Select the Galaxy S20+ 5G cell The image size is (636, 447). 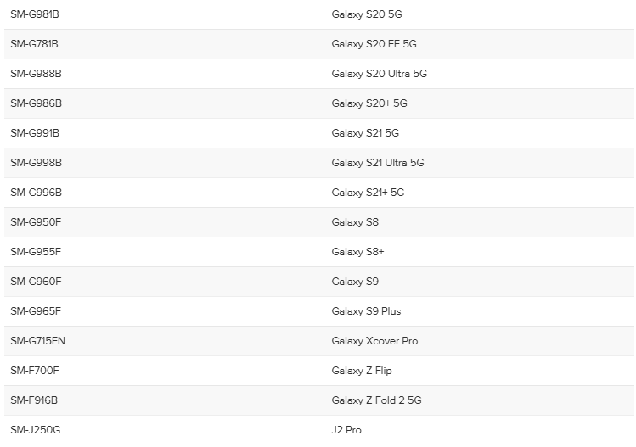(x=369, y=103)
